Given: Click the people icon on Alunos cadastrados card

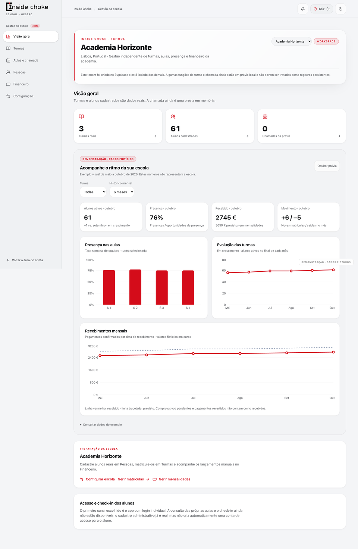Looking at the screenshot, I should point(173,117).
